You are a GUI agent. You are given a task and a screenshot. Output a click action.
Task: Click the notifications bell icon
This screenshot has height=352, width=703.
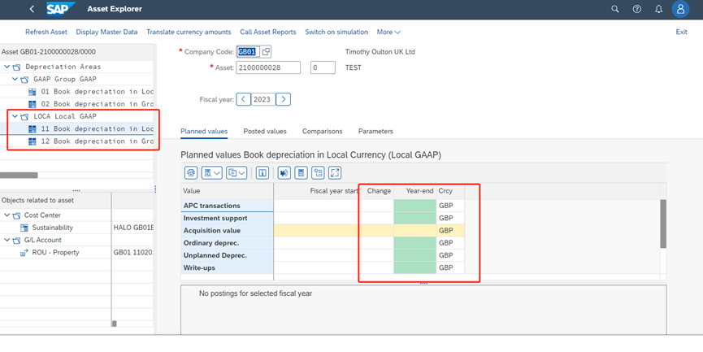(x=657, y=9)
